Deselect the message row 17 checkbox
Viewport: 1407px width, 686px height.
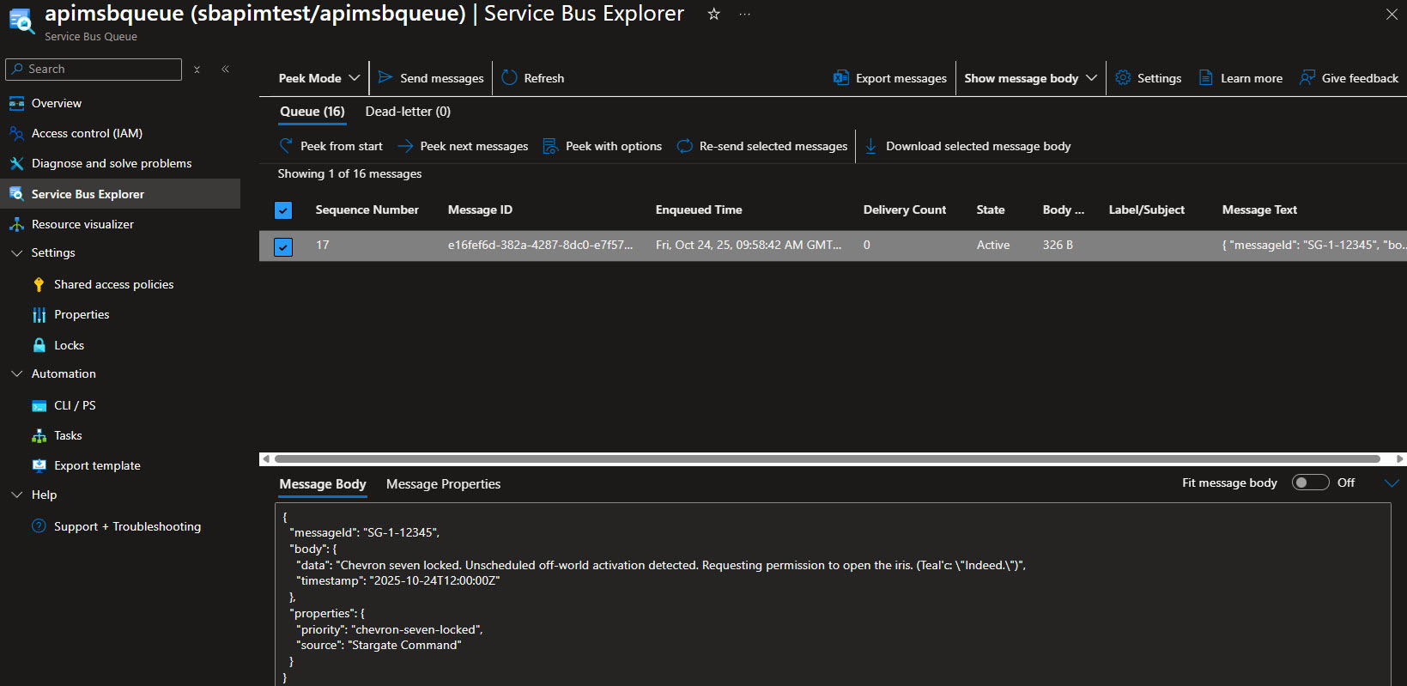[x=283, y=246]
